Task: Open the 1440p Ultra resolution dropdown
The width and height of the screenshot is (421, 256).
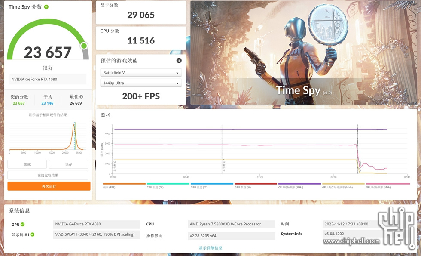Action: (x=141, y=83)
